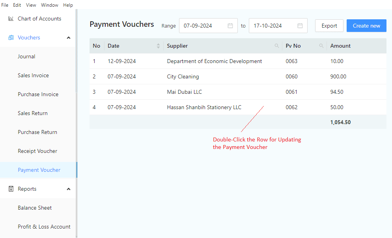Image resolution: width=392 pixels, height=238 pixels.
Task: Open Purchase Invoice page
Action: 38,95
